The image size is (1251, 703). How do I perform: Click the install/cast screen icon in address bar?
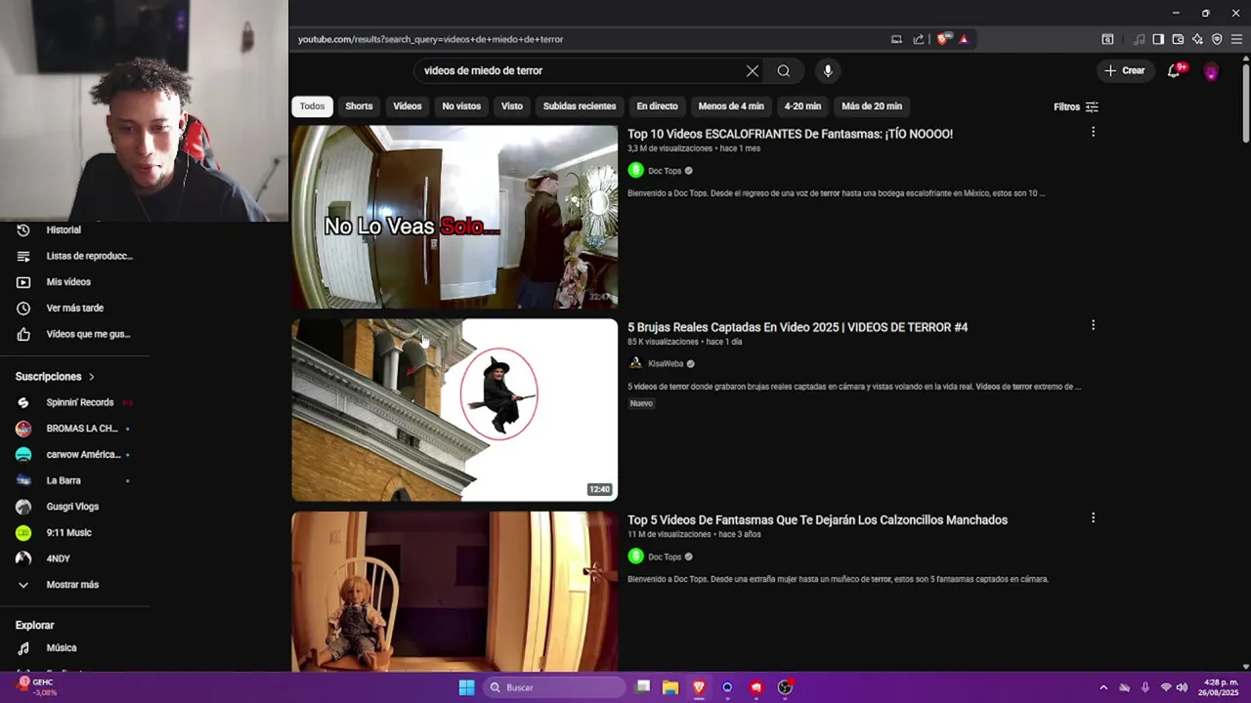pyautogui.click(x=896, y=39)
